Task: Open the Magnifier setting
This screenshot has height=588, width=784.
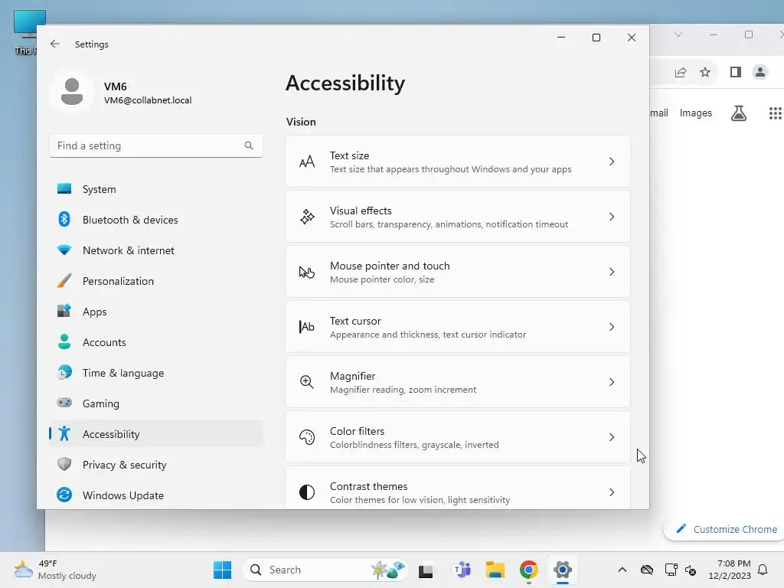Action: coord(458,382)
